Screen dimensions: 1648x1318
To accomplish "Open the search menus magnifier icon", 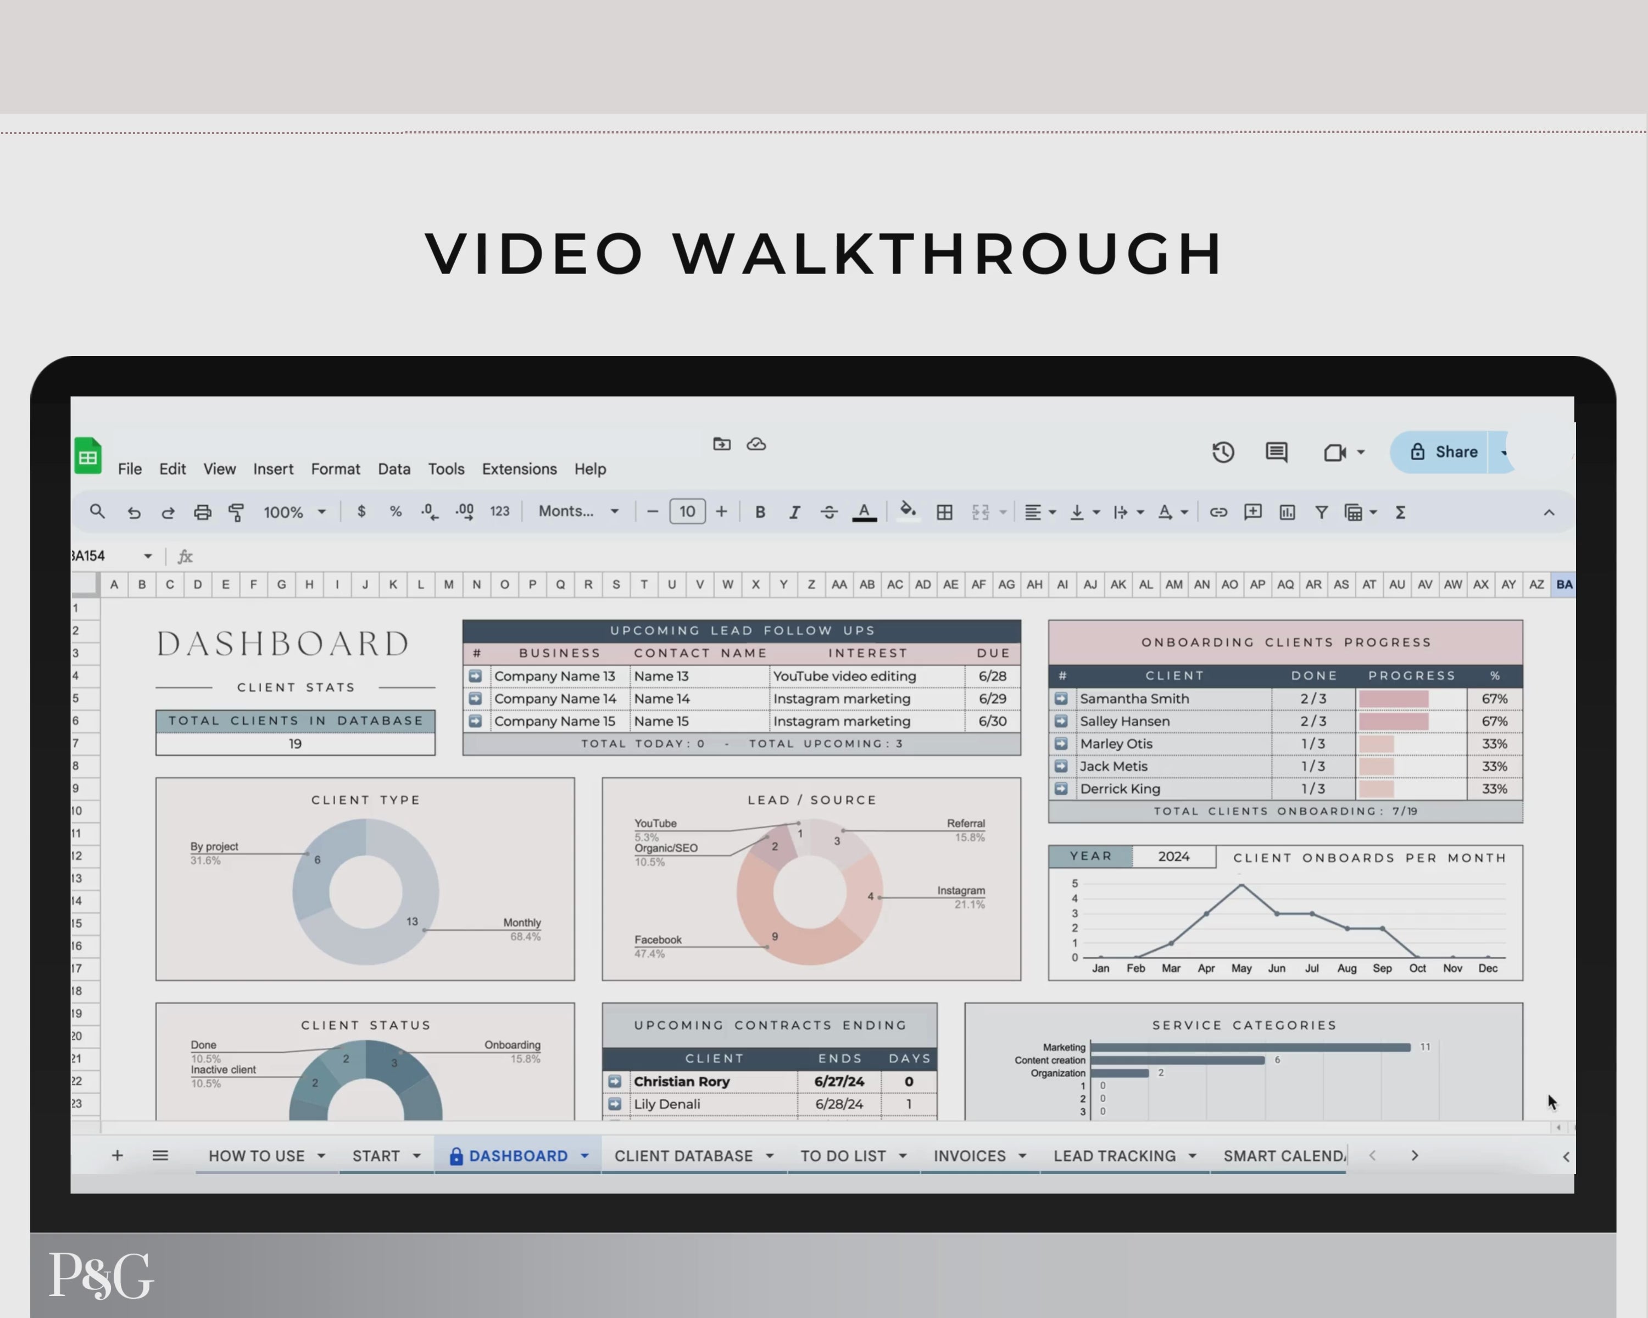I will click(x=97, y=511).
